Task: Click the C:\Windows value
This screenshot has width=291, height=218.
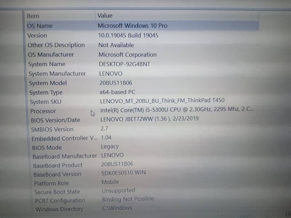Action: click(117, 208)
